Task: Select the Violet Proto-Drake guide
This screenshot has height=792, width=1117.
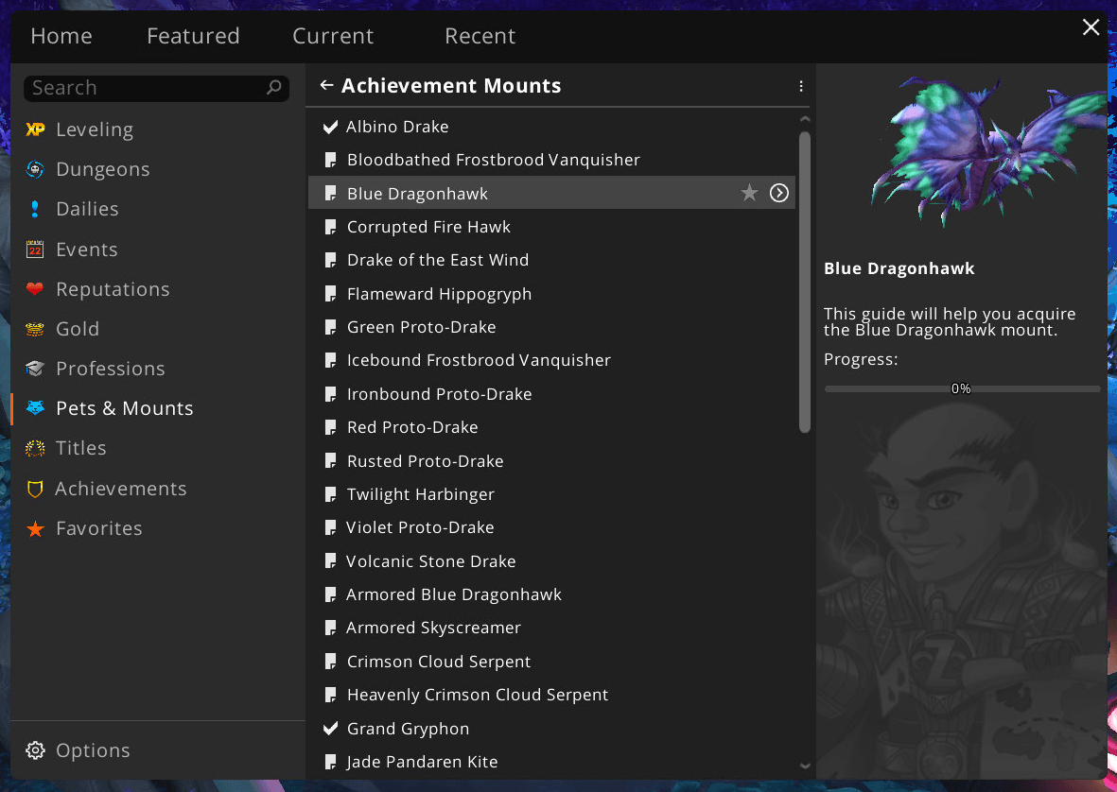Action: [x=552, y=528]
